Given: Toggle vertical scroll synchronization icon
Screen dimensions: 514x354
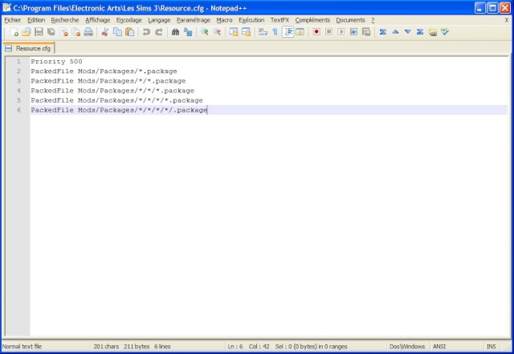Looking at the screenshot, I should (x=234, y=32).
